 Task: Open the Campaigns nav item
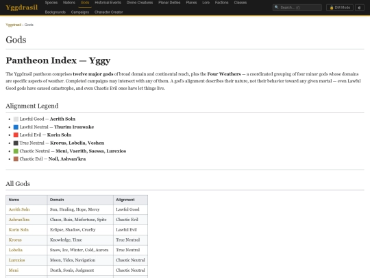pyautogui.click(x=80, y=12)
